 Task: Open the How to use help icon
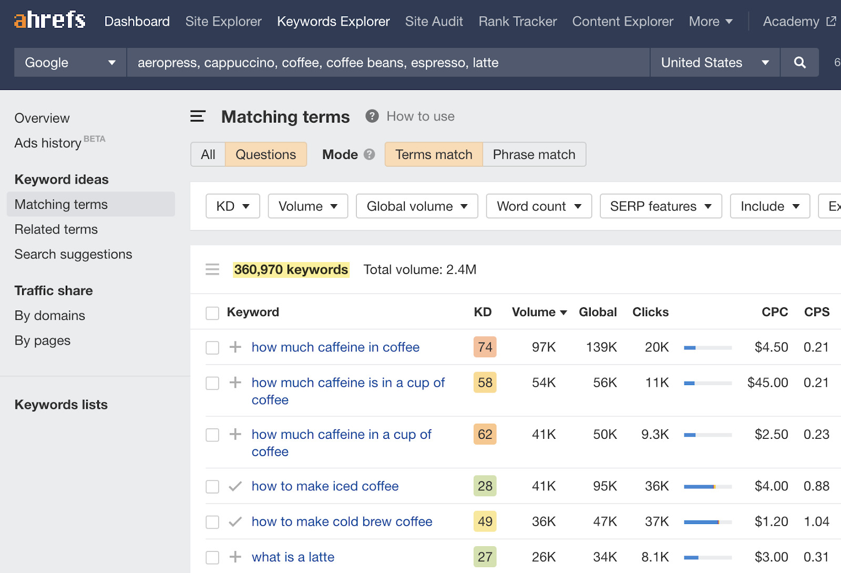[372, 116]
